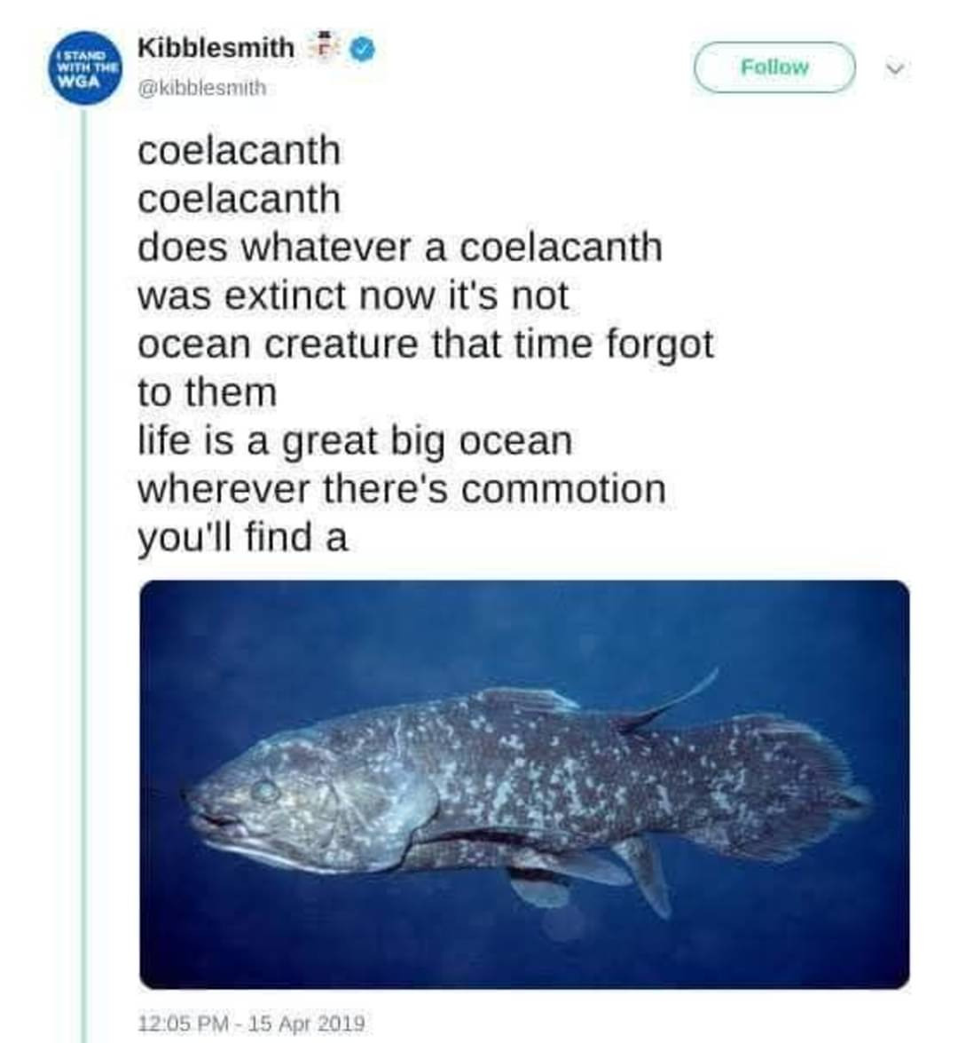Viewport: 958px width, 1043px height.
Task: Open the Kibblesmith display name link
Action: 216,48
